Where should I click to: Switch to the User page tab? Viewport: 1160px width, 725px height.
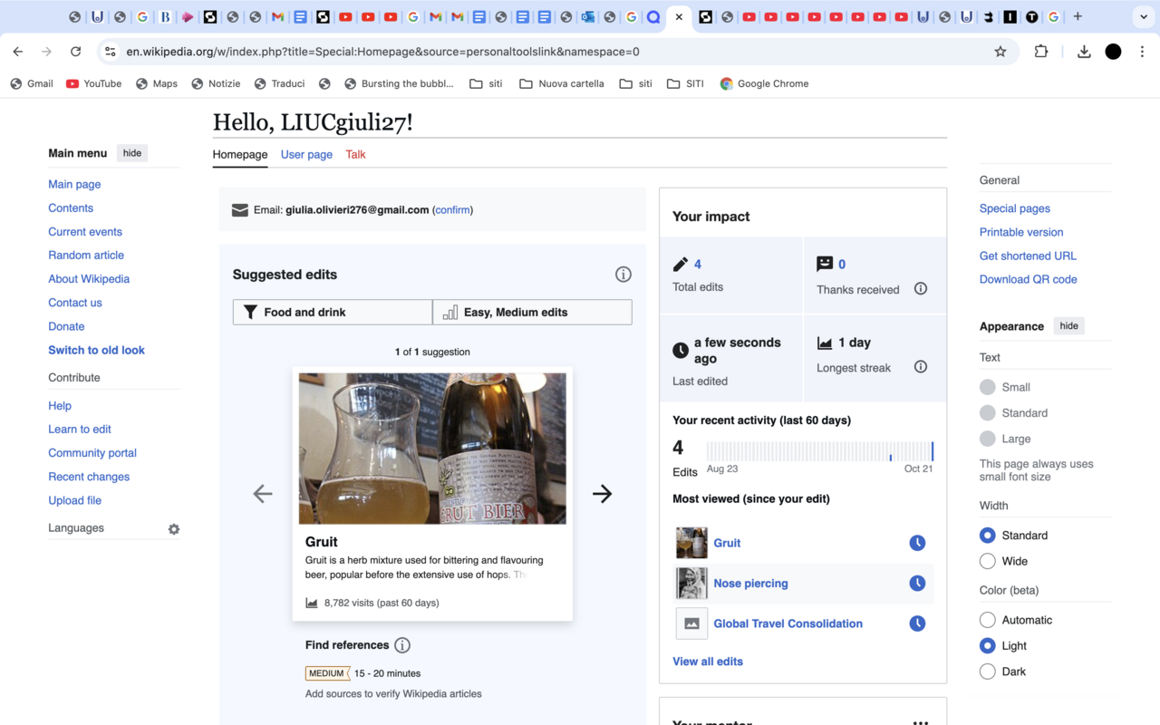306,154
